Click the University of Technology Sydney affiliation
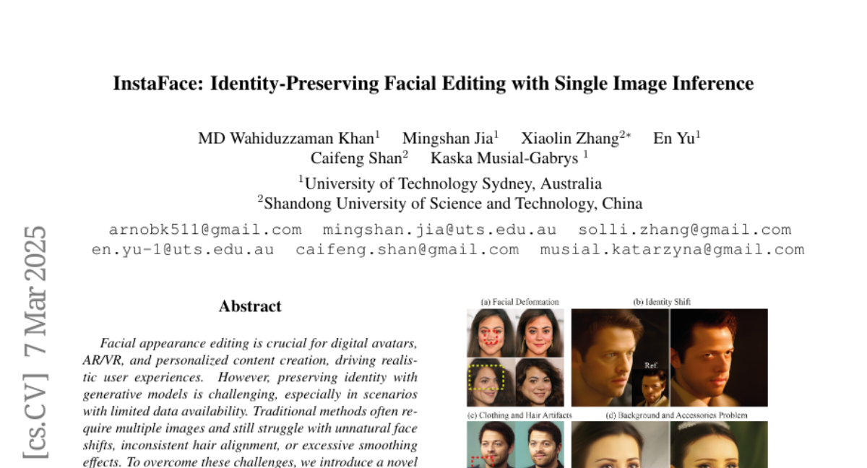 (449, 183)
